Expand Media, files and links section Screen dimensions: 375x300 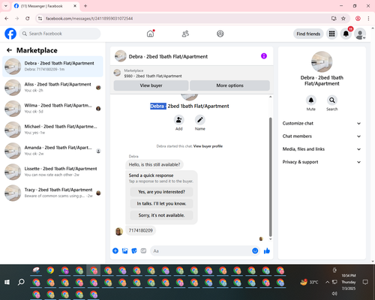[322, 149]
